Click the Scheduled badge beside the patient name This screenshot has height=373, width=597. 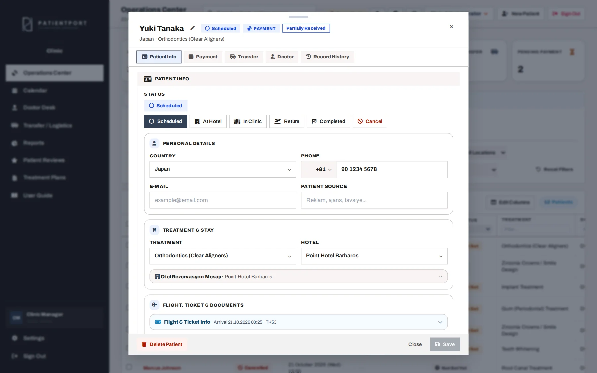pyautogui.click(x=221, y=28)
